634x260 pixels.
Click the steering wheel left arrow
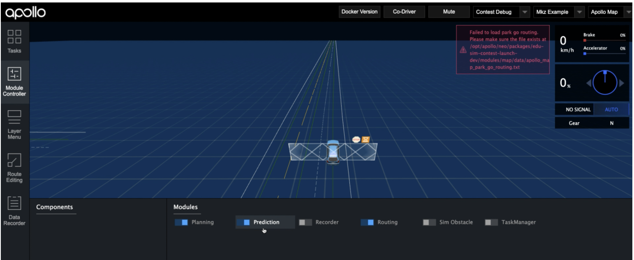click(589, 83)
